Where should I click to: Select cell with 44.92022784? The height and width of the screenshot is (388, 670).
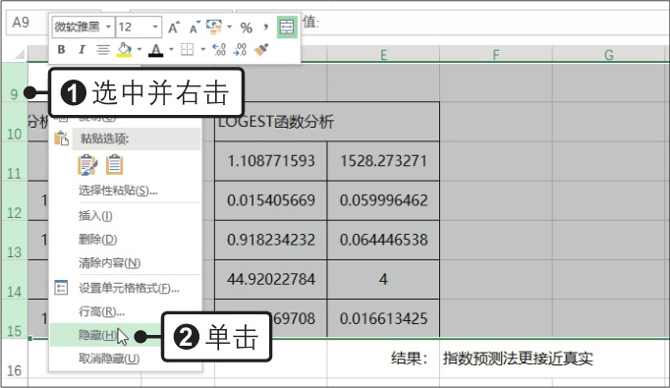[x=271, y=279]
